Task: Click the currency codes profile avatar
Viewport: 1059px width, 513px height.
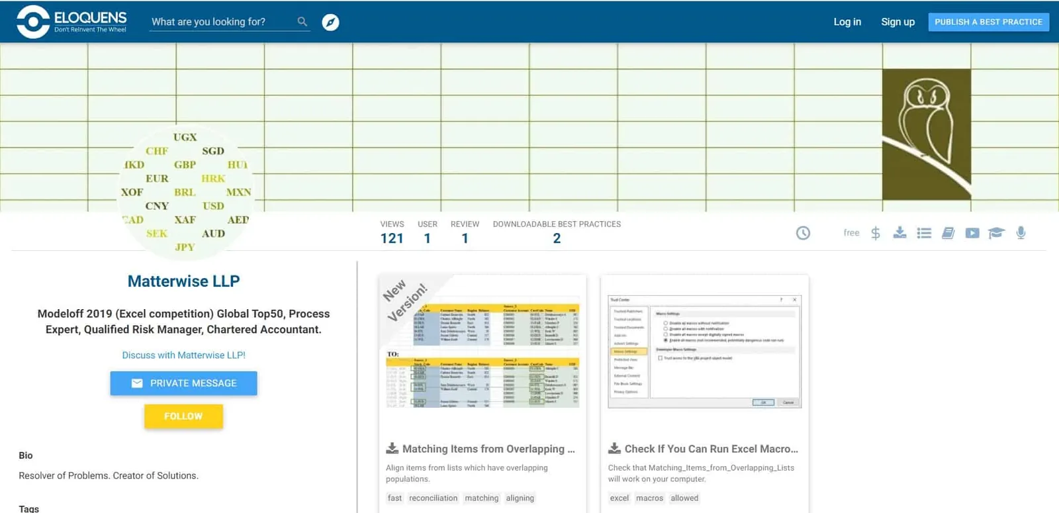Action: pos(186,192)
